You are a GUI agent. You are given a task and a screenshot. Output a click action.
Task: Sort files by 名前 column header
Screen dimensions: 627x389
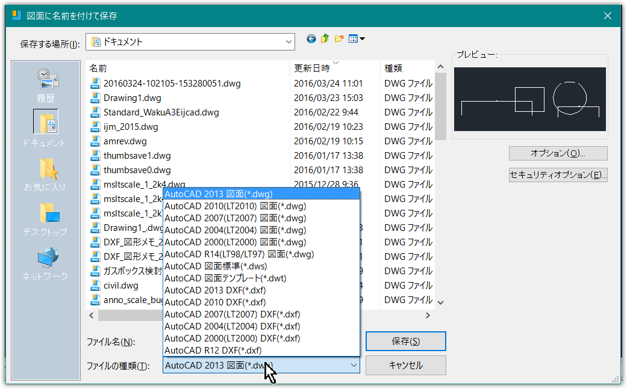(188, 68)
